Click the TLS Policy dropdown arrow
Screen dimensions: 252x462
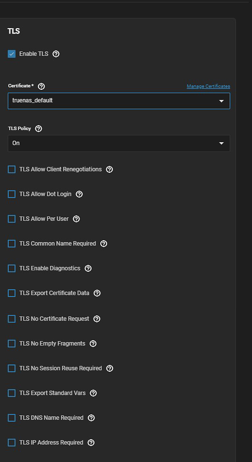point(221,143)
